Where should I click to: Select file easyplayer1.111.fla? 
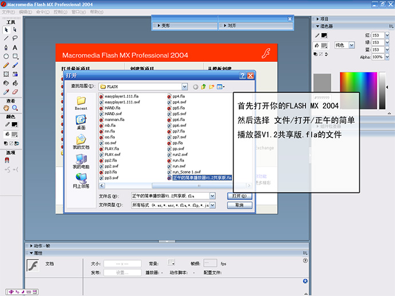119,97
